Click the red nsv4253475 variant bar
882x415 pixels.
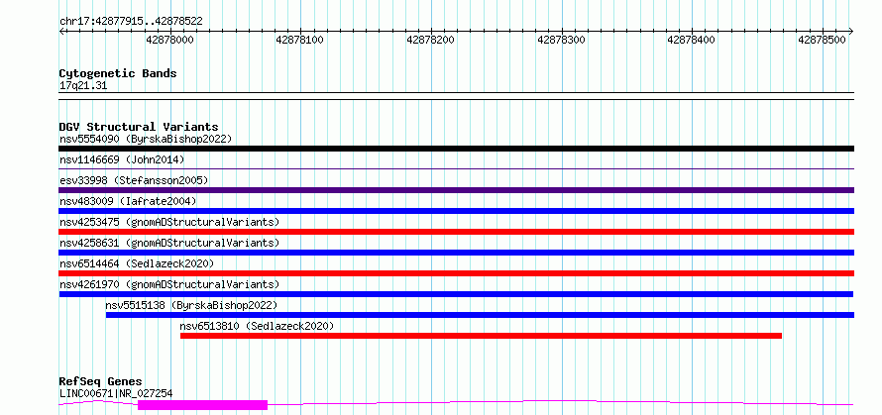(457, 232)
